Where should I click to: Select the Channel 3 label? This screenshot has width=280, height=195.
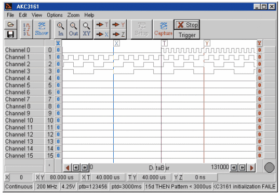(x=18, y=71)
